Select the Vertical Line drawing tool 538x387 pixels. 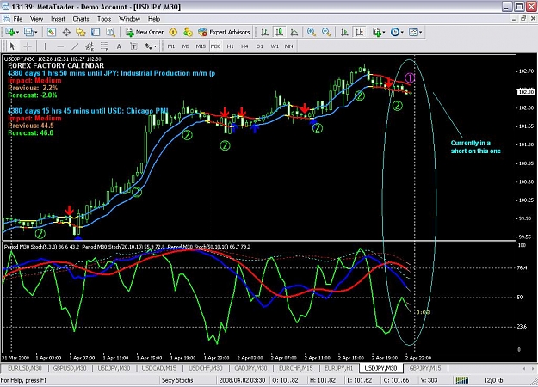pyautogui.click(x=45, y=46)
